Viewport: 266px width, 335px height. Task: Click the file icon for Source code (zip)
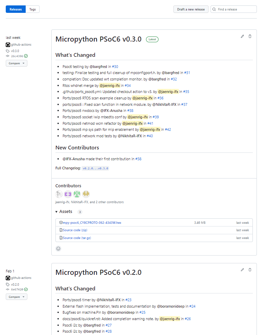tap(61, 230)
